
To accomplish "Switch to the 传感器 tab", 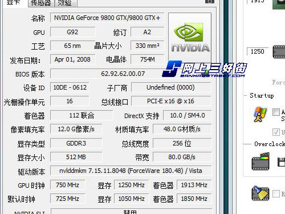I will (x=41, y=2).
